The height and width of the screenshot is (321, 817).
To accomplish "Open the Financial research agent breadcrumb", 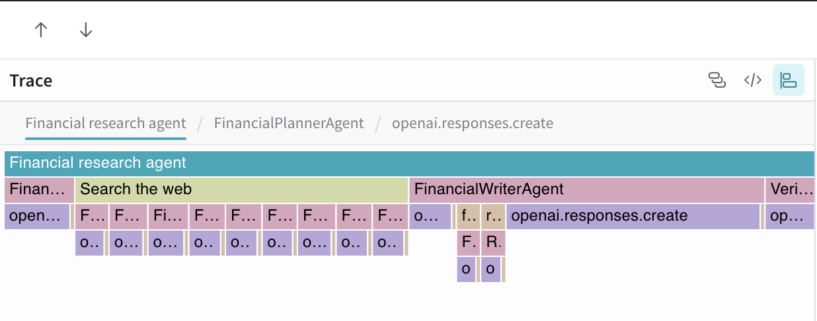I will tap(106, 124).
